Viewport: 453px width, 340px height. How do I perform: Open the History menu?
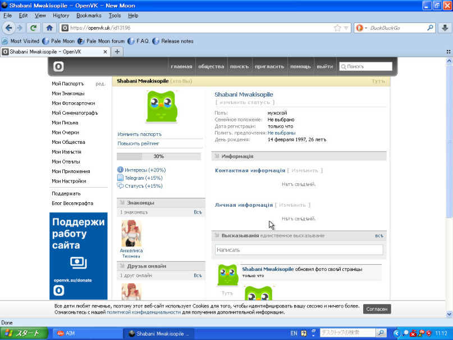61,16
